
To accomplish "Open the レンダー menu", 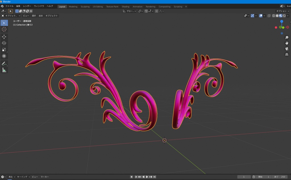I will click(x=27, y=6).
